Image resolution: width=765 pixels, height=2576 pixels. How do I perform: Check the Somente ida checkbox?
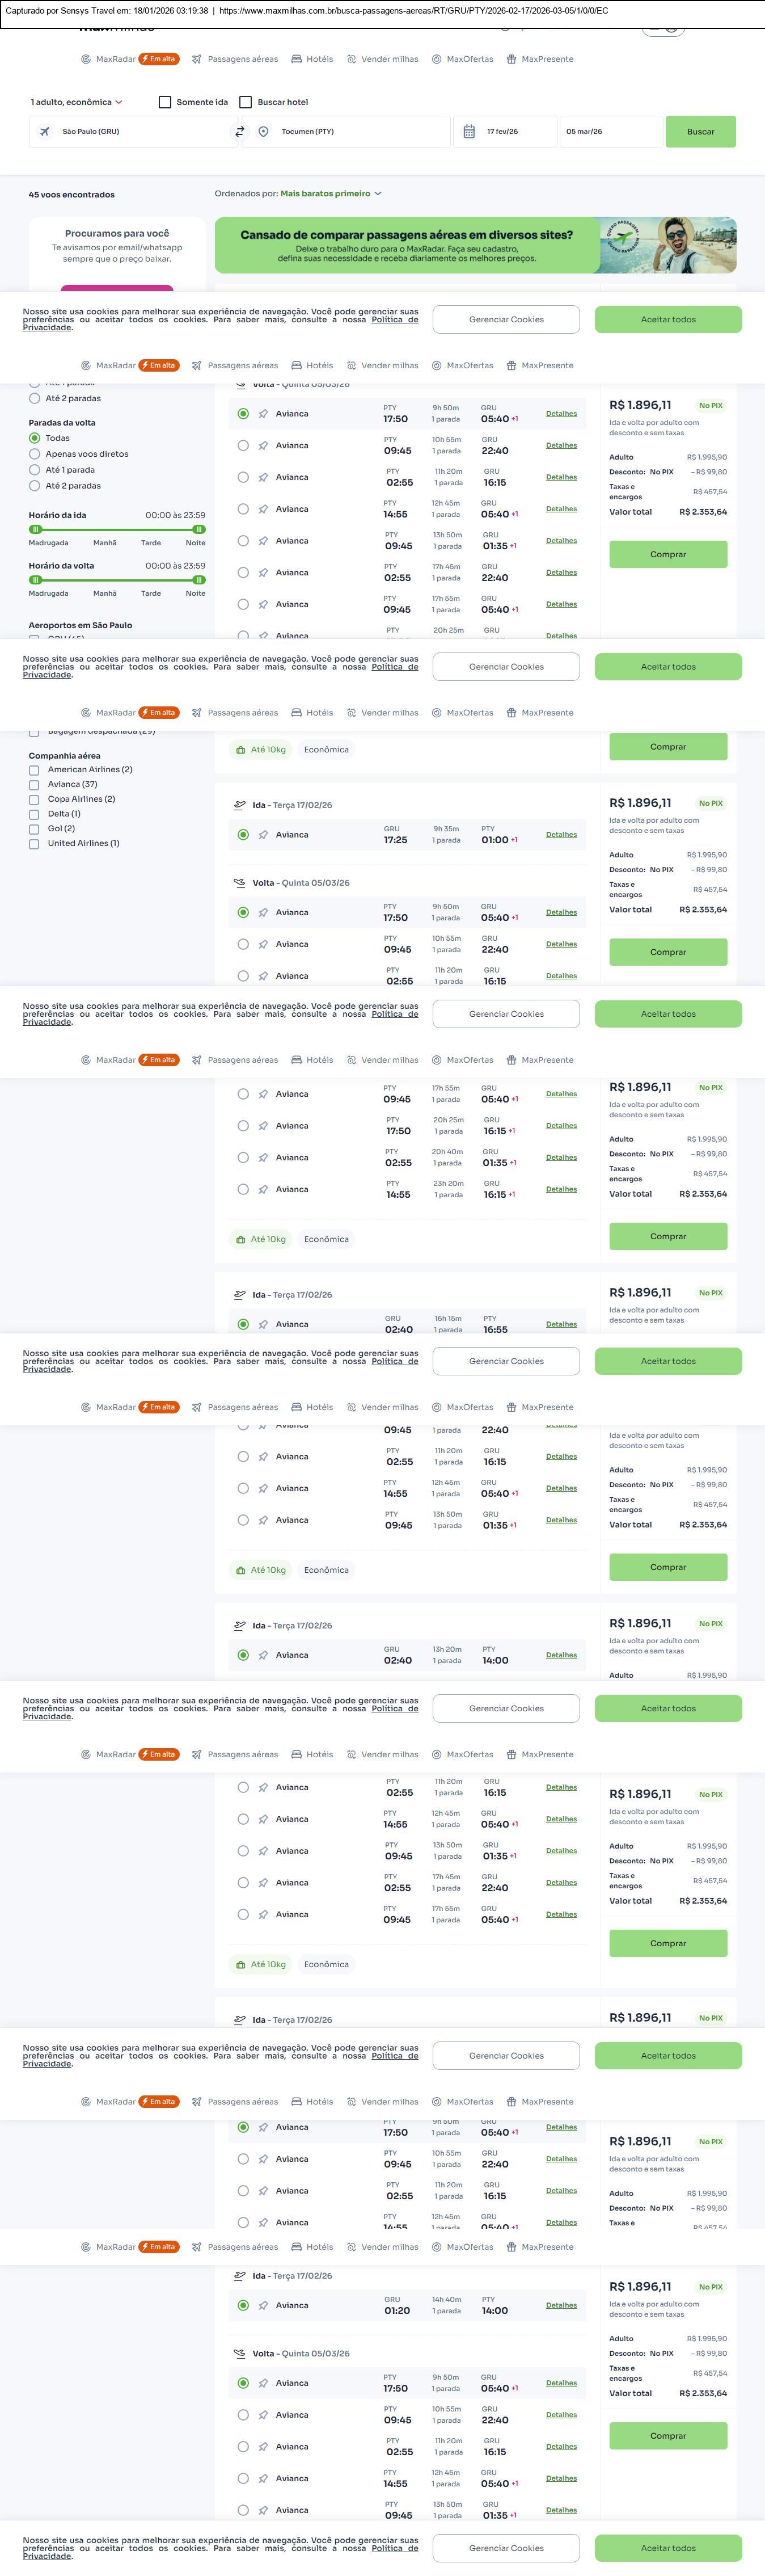tap(165, 102)
